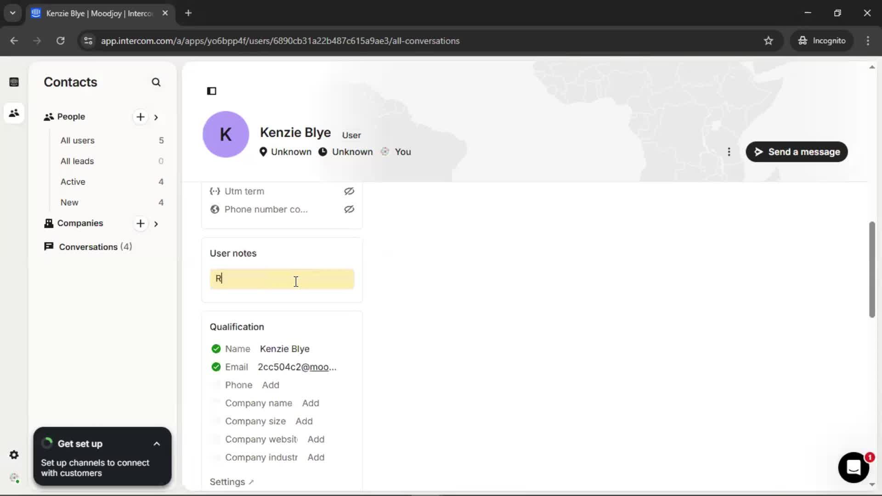
Task: Open Get set up channels card
Action: [x=102, y=457]
